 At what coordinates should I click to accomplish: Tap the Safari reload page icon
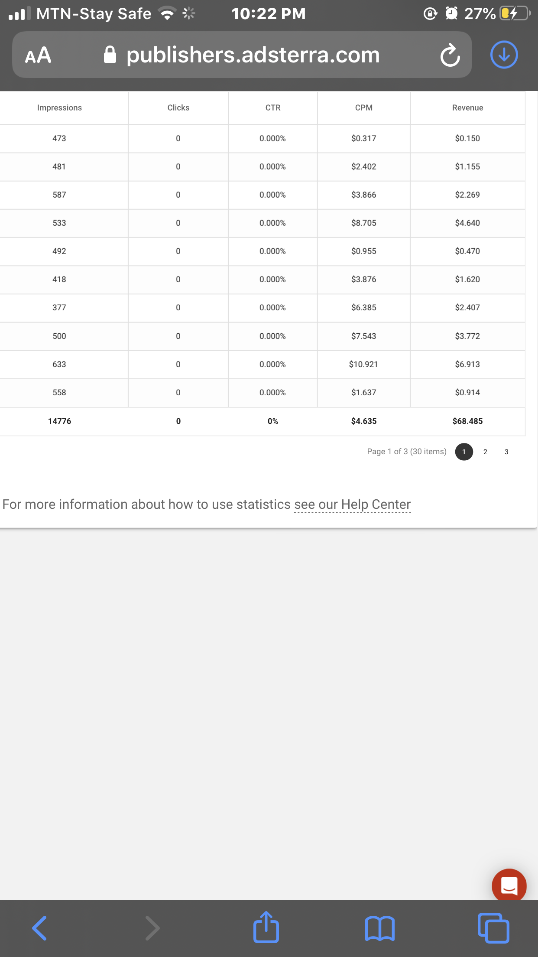coord(450,55)
